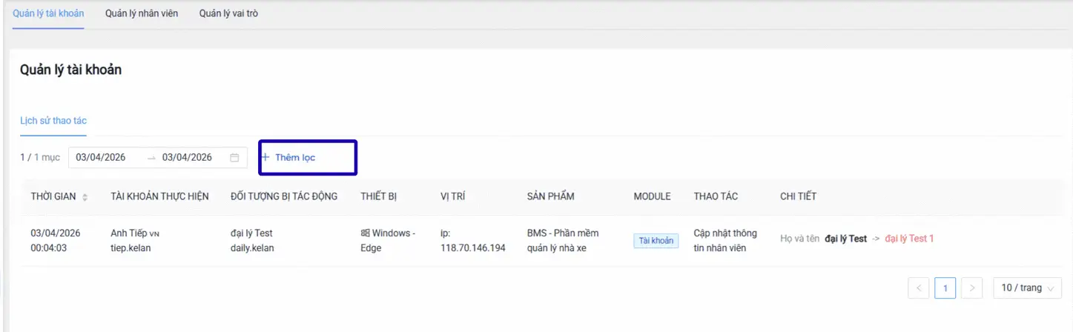Go to next page arrow
Viewport: 1073px width, 332px height.
[x=972, y=288]
